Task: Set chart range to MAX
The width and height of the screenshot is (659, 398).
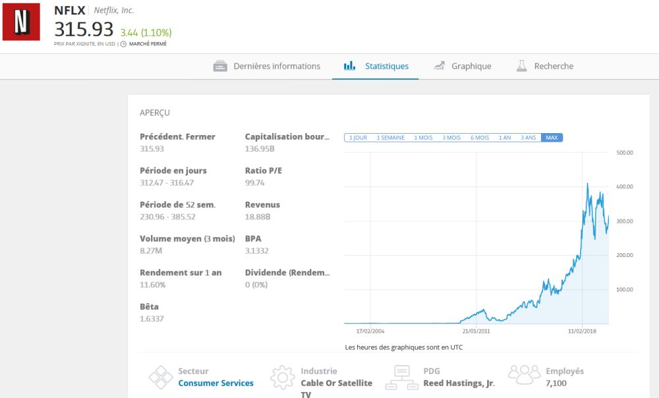Action: pyautogui.click(x=552, y=138)
